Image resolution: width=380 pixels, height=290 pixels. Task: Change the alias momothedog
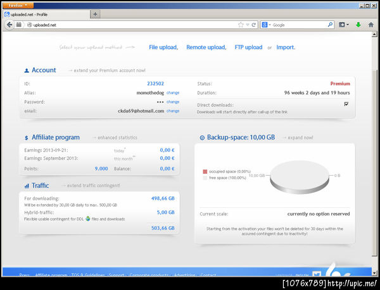coord(173,93)
